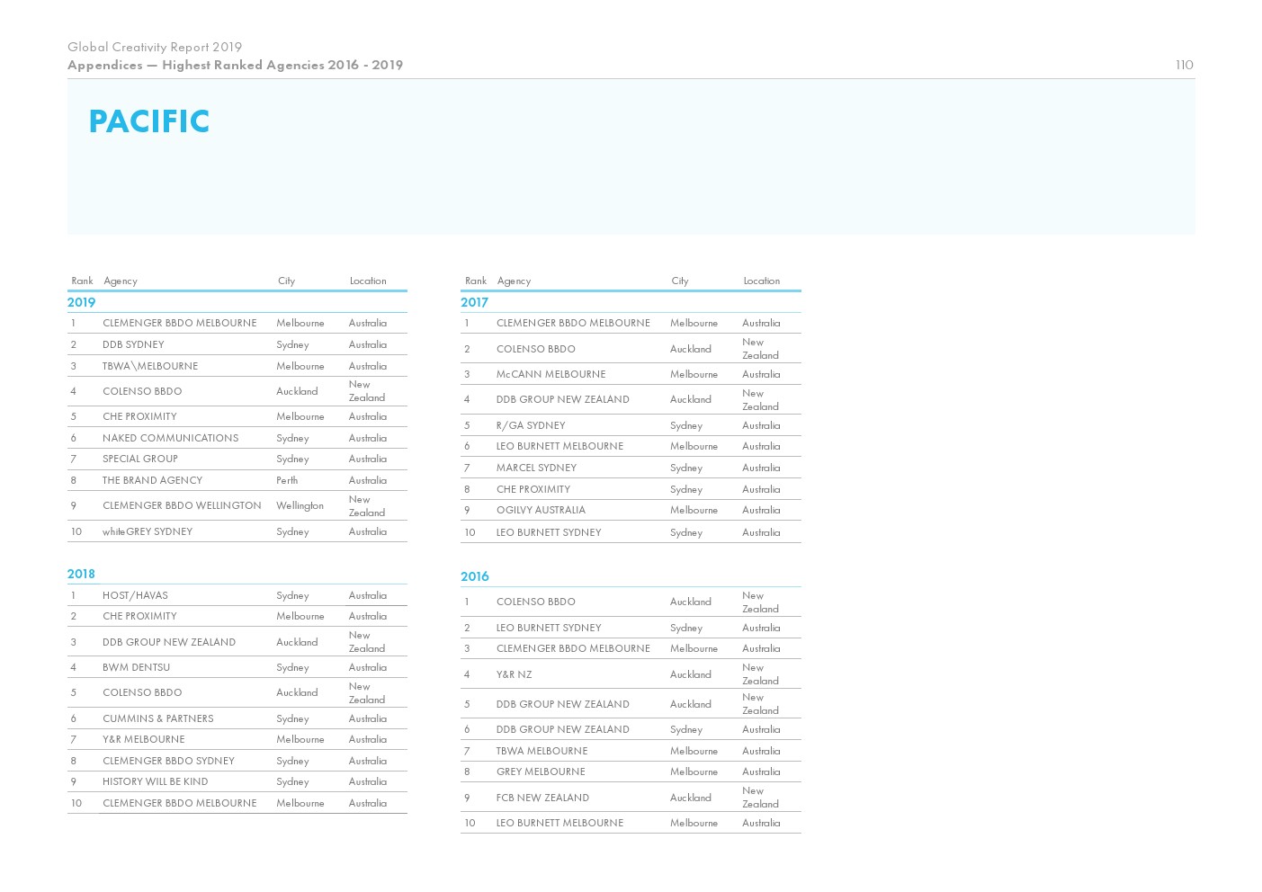Viewport: 1262px width, 892px height.
Task: Click the Y&R NZ agency entry
Action: coord(515,674)
